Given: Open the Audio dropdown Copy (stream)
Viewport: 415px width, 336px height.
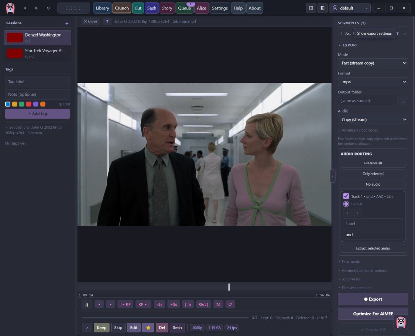Looking at the screenshot, I should (x=373, y=120).
